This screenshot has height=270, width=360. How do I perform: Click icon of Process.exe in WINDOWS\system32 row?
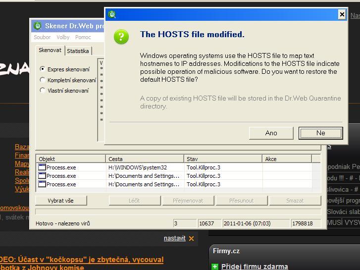tap(42, 167)
